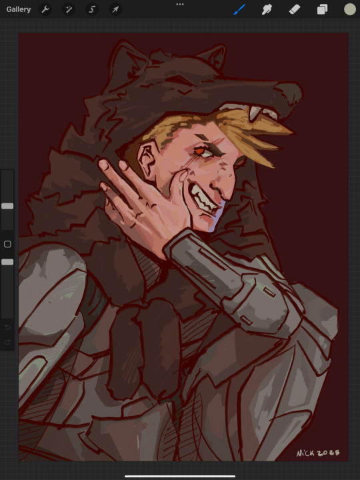Tap the "NICK 2025" signature on canvas
The height and width of the screenshot is (480, 360).
pos(318,453)
